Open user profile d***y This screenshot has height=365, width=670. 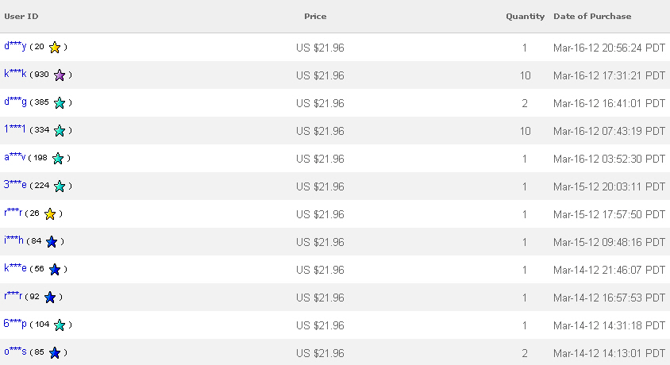point(15,46)
